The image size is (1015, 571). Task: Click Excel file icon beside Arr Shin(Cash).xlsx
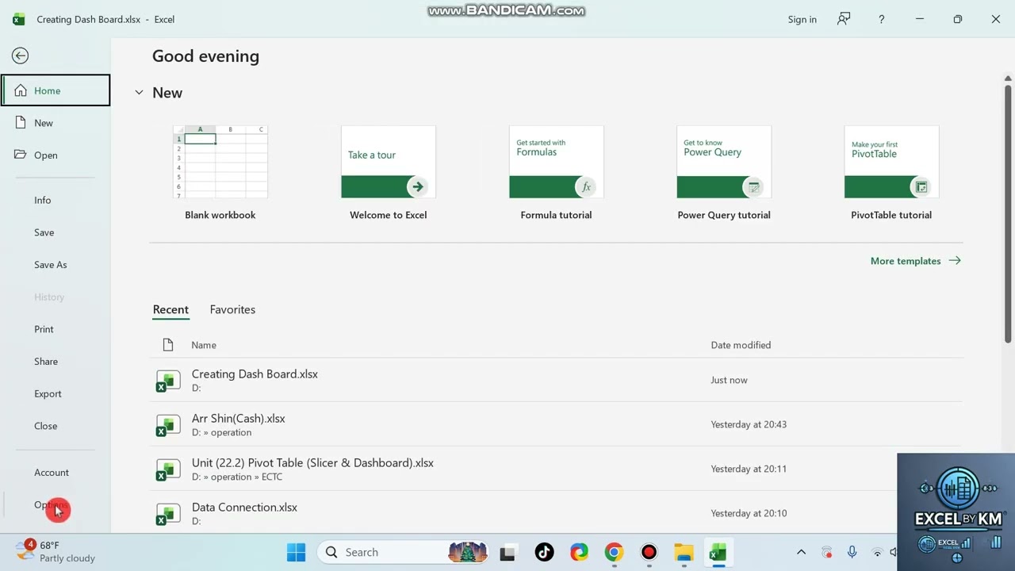tap(167, 425)
